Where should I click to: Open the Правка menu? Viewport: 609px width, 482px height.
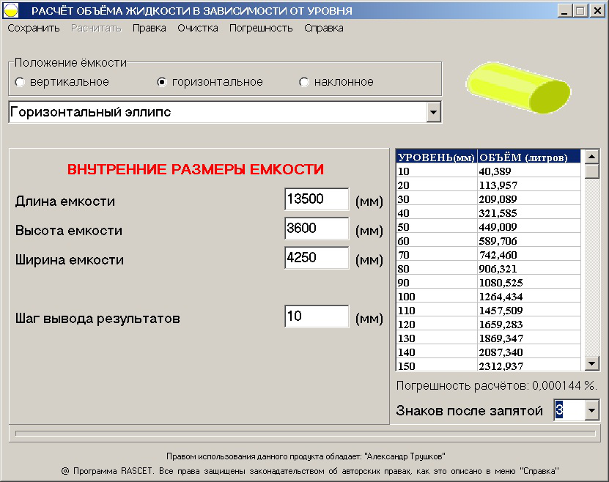pos(149,29)
